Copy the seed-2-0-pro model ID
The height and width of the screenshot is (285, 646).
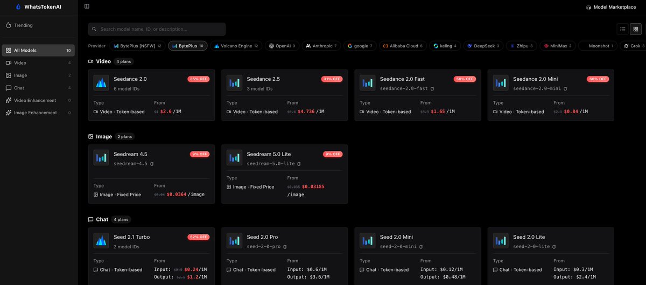point(285,246)
